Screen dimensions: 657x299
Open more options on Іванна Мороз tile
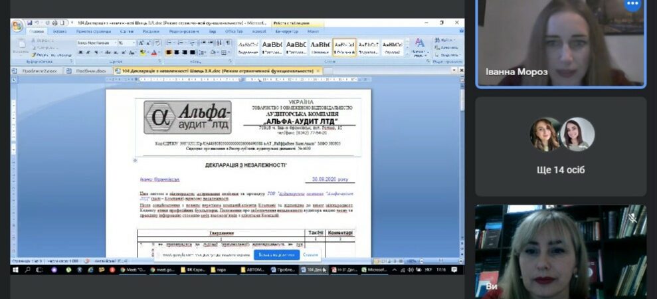632,4
